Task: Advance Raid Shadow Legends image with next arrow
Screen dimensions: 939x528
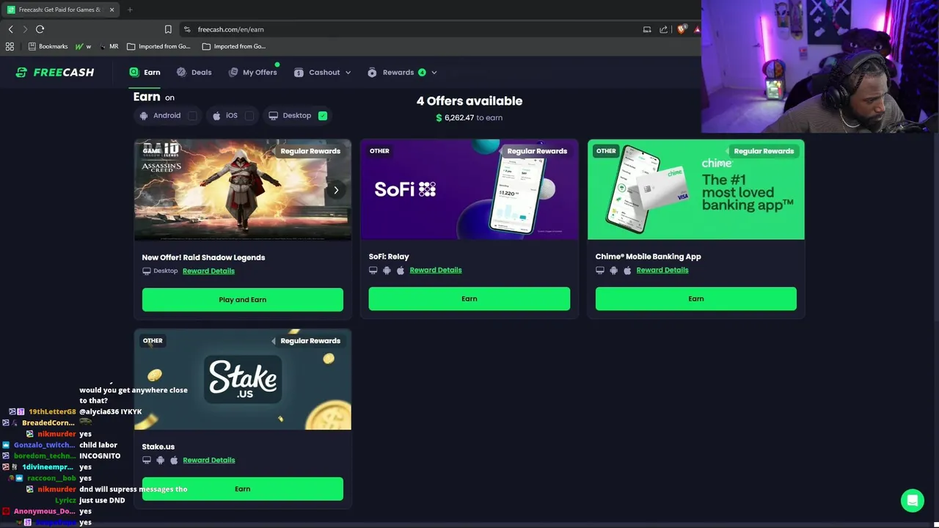Action: click(336, 190)
